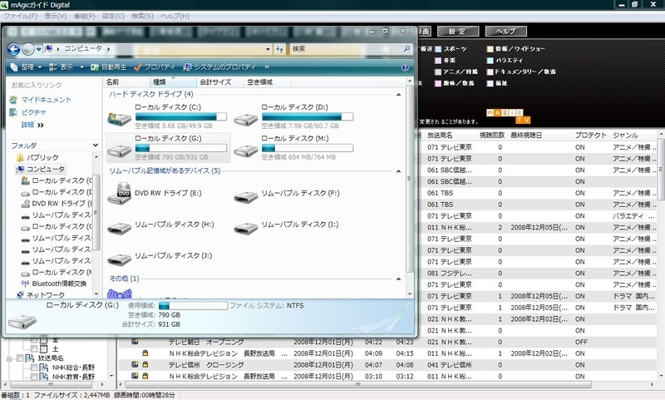
Task: Select the Local Disk (D:) drive icon
Action: 245,120
